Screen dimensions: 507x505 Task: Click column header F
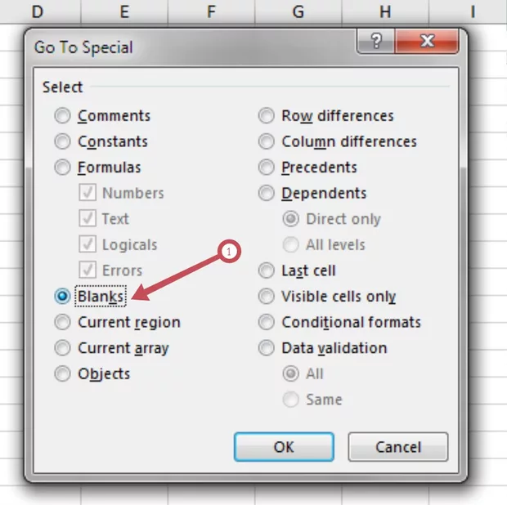tap(211, 11)
